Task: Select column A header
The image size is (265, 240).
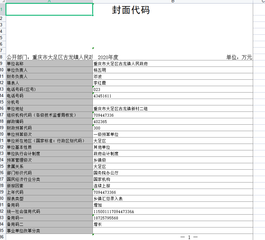Action: [49, 1]
